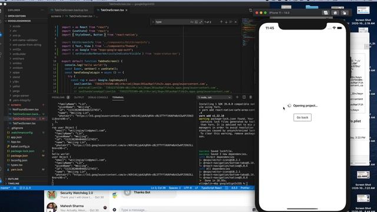Toggle find in selection
377x212 pixels.
231,22
